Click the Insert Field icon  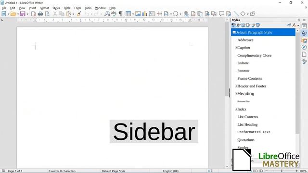tap(166, 14)
